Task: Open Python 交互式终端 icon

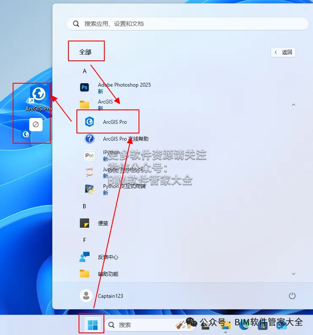Action: tap(90, 189)
